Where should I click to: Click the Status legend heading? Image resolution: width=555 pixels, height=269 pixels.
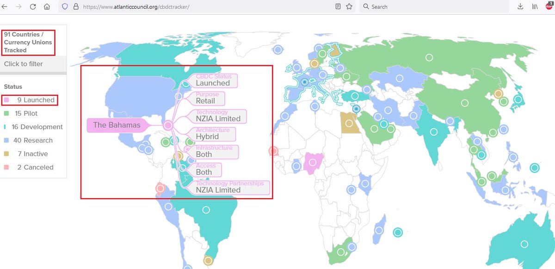pos(13,87)
